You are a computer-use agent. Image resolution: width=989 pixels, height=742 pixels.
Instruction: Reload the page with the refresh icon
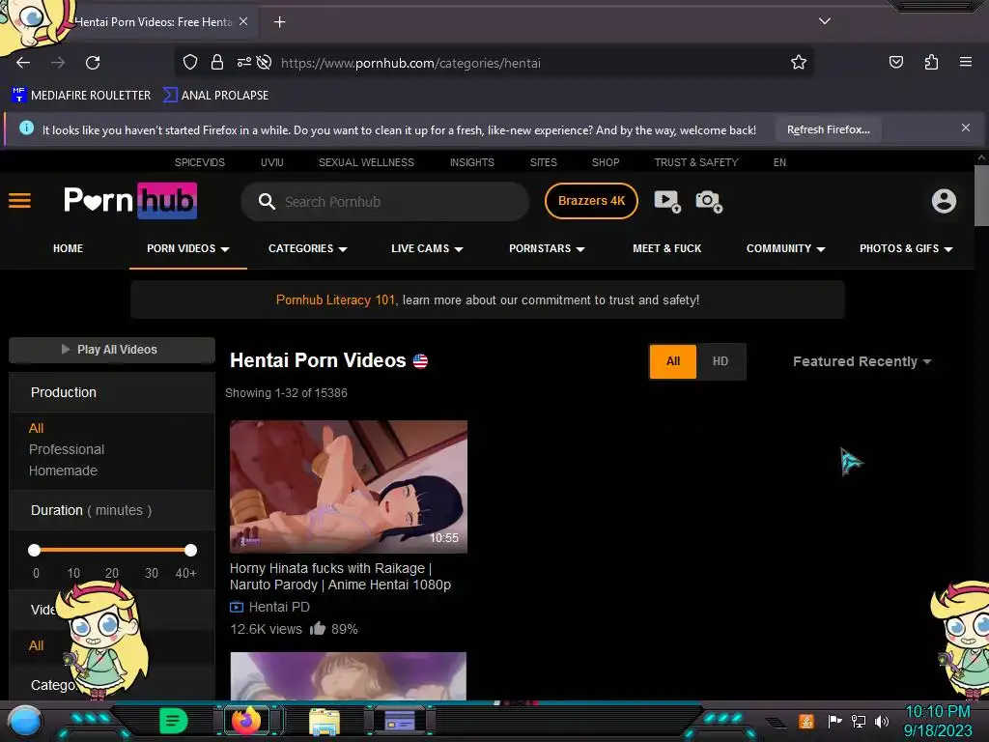tap(93, 63)
